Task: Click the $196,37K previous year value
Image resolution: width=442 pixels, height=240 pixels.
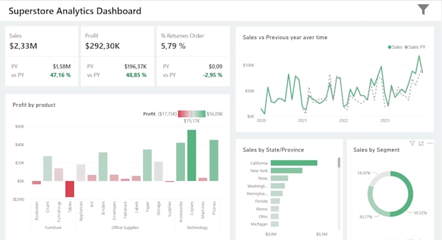Action: [x=135, y=66]
